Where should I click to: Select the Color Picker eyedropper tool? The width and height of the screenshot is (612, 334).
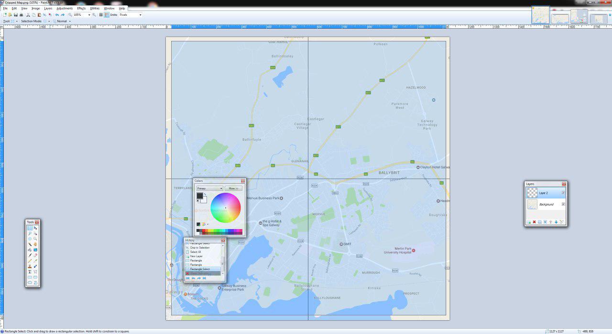click(x=35, y=261)
